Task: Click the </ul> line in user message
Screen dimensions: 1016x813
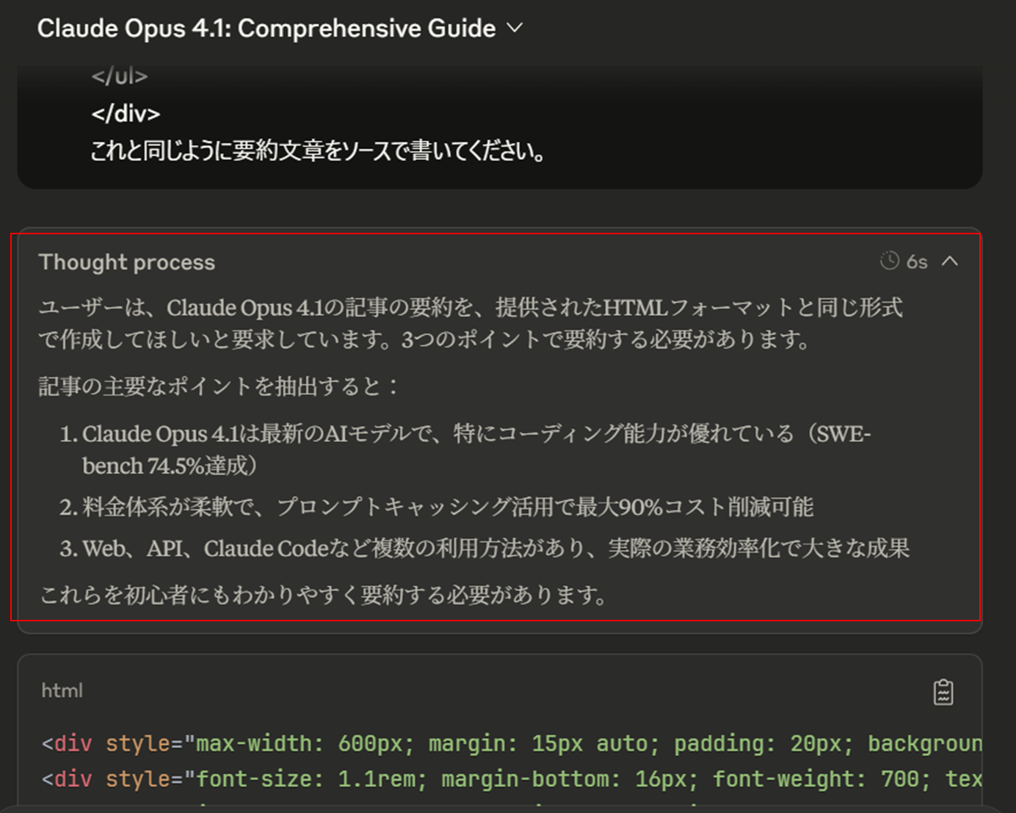Action: [120, 76]
